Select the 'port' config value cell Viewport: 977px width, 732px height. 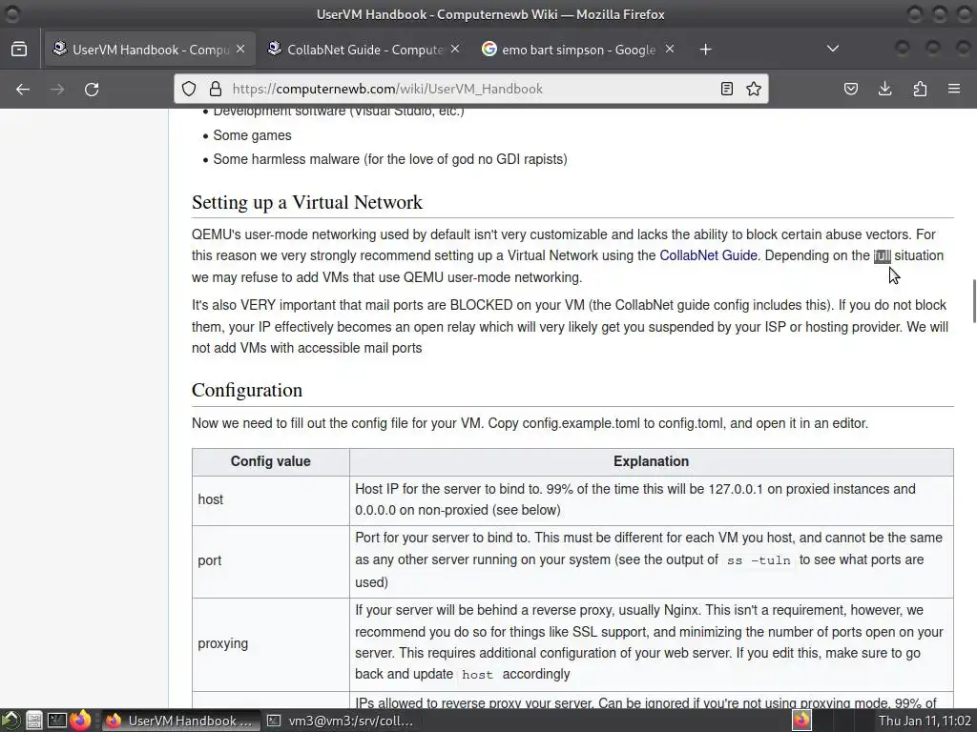pos(270,560)
